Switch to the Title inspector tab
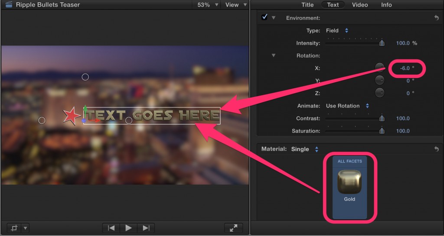This screenshot has width=444, height=236. 307,5
